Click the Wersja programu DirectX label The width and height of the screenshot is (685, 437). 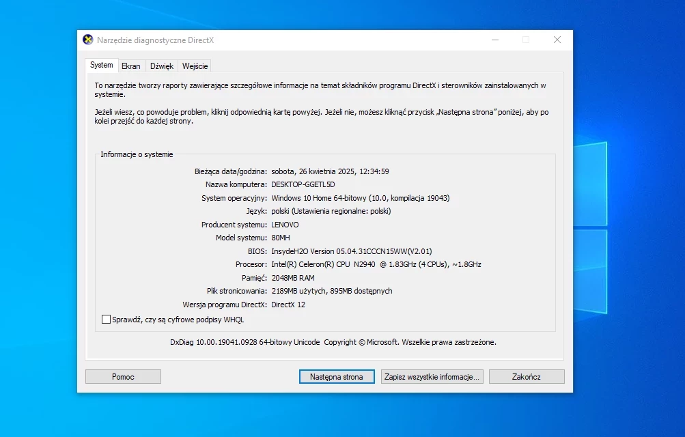click(225, 305)
